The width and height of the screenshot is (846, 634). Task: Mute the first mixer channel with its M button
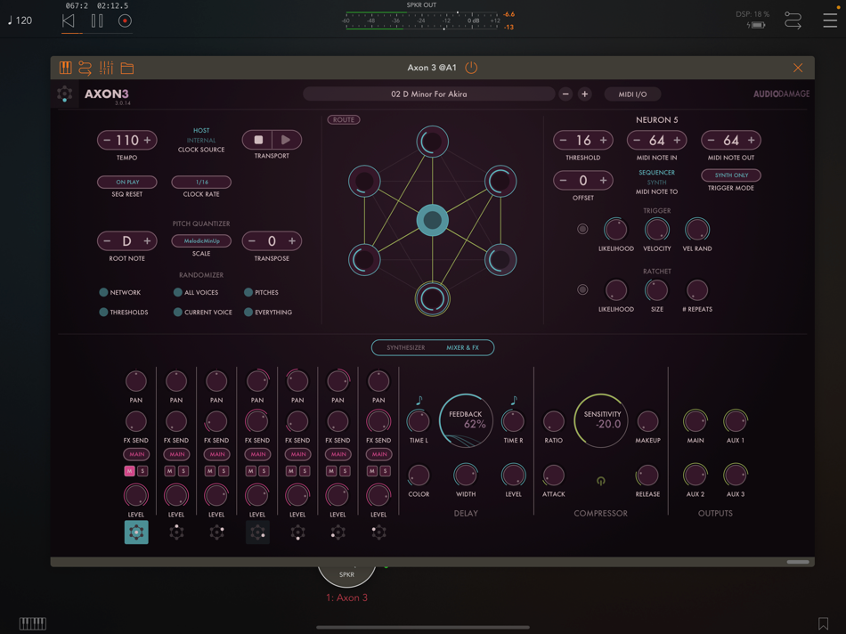tap(128, 471)
